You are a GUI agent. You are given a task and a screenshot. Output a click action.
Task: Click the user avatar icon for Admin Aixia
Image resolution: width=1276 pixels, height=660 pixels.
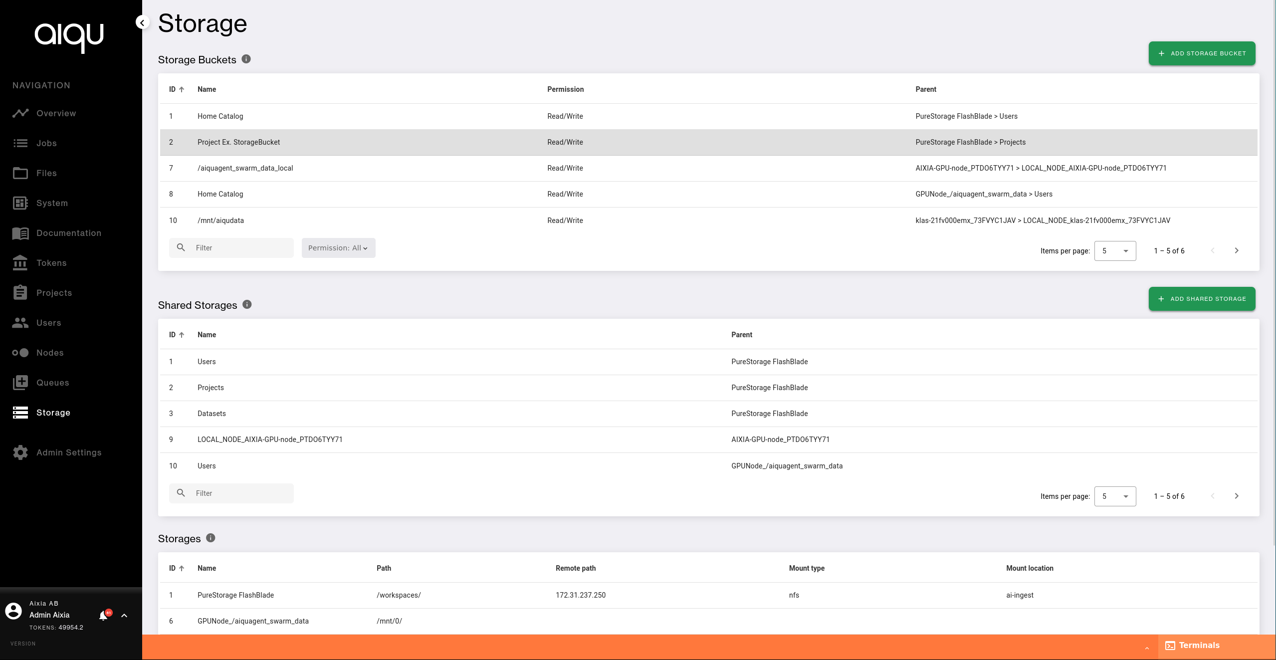click(13, 611)
